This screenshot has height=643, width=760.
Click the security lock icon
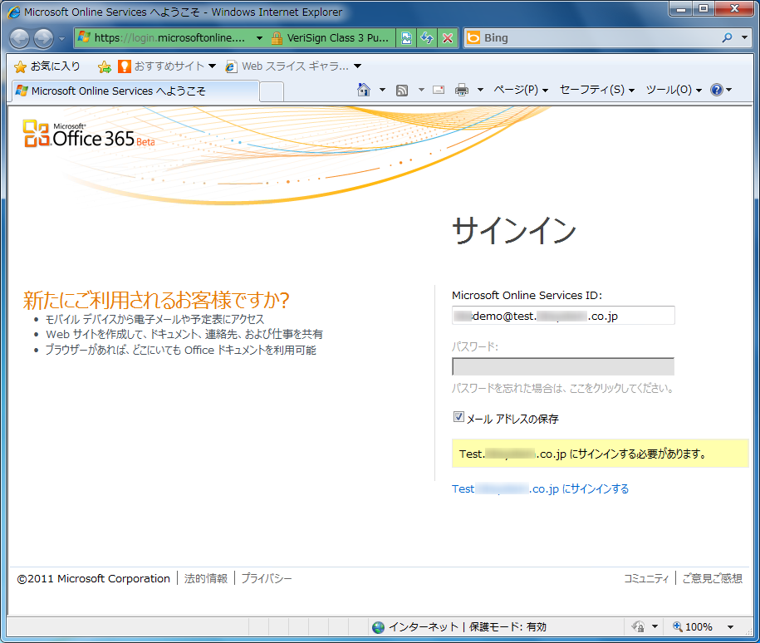click(x=277, y=38)
